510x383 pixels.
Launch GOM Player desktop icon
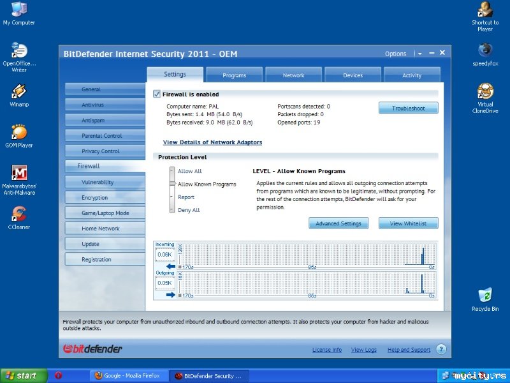19,137
